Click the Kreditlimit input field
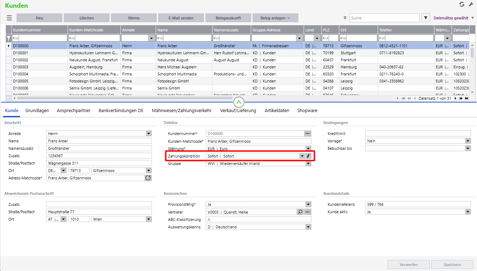This screenshot has width=477, height=271. click(x=418, y=134)
